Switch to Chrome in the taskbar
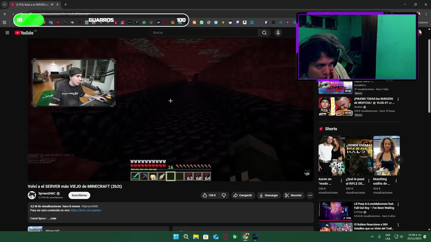 click(x=245, y=237)
